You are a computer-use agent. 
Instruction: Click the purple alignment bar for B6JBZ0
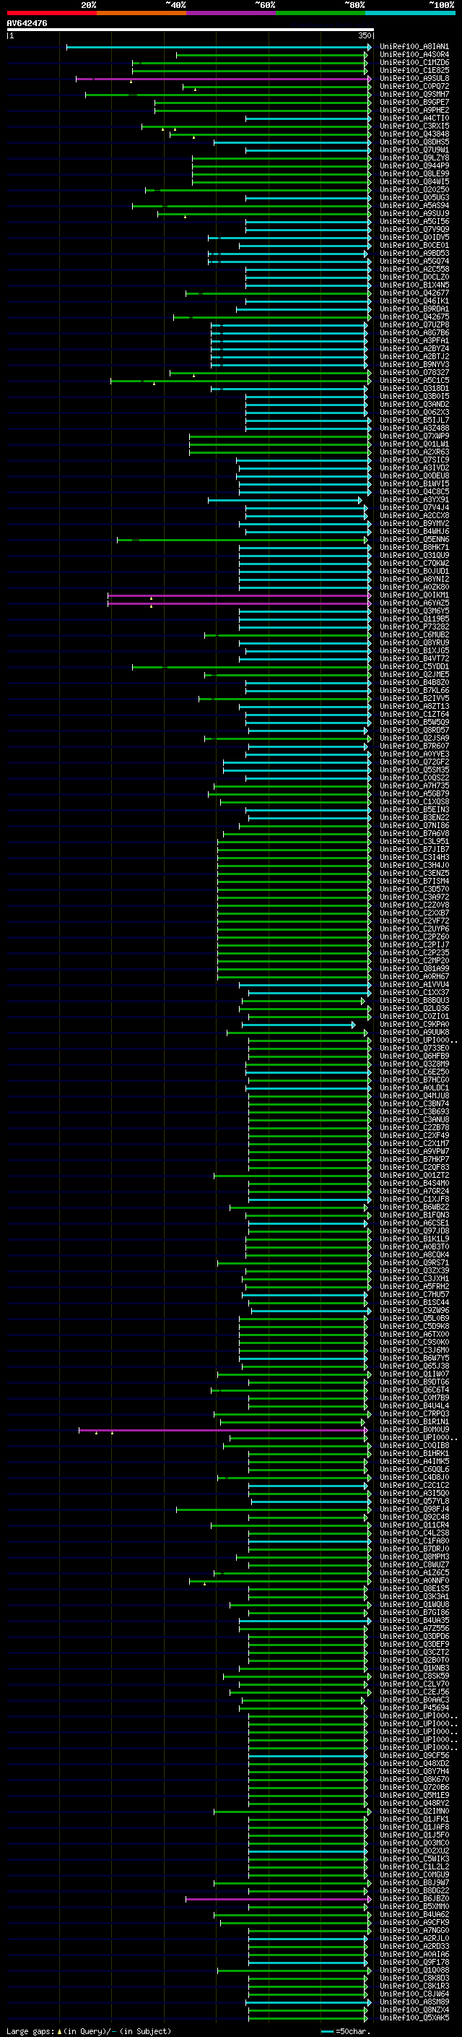(279, 1898)
